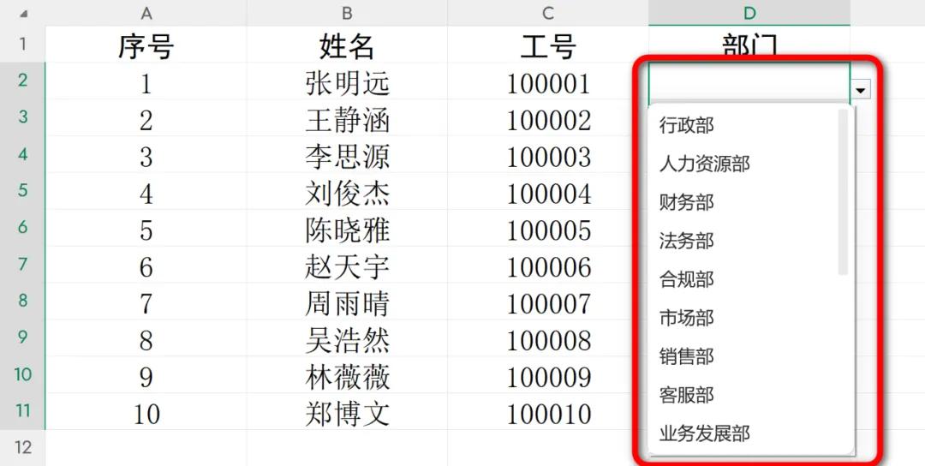Click sequence number cell in 郑博文's row

[x=146, y=411]
